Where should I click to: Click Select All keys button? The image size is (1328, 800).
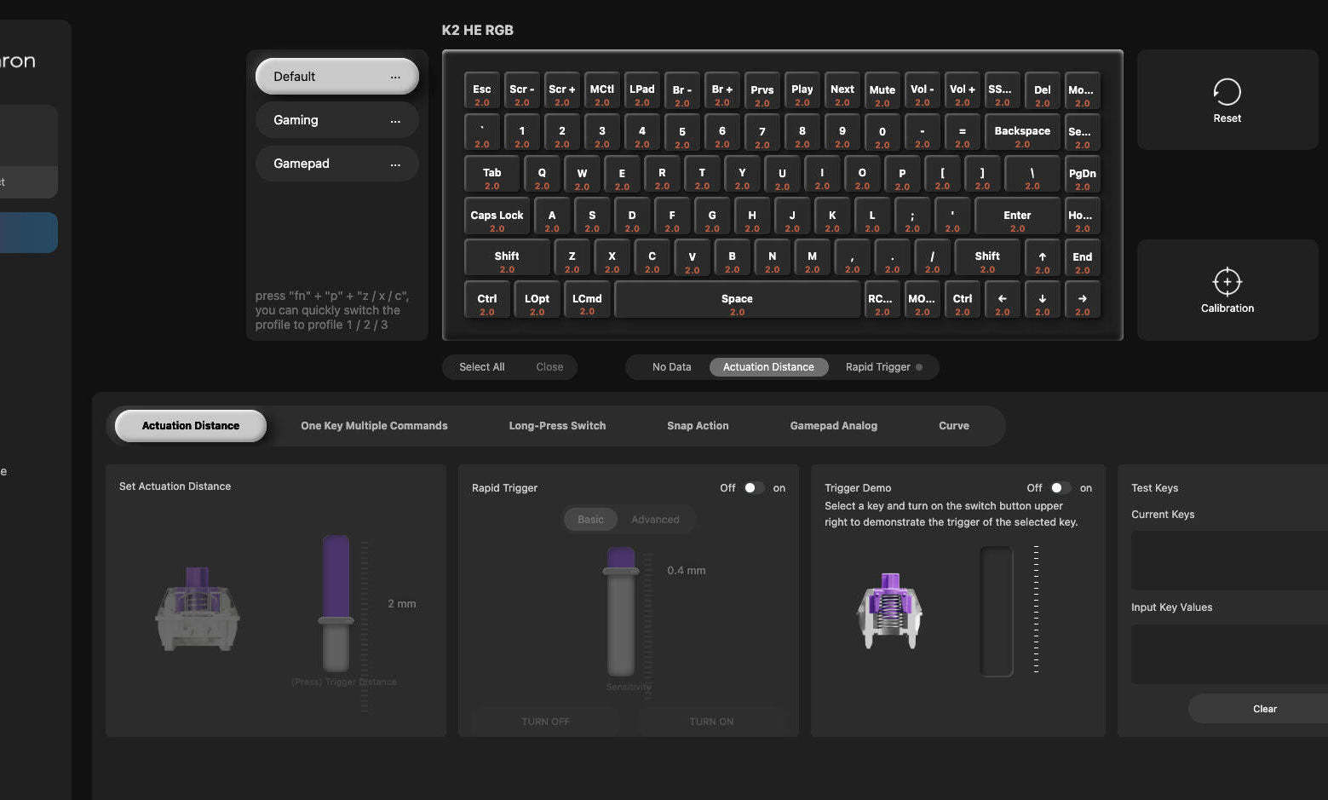coord(481,367)
